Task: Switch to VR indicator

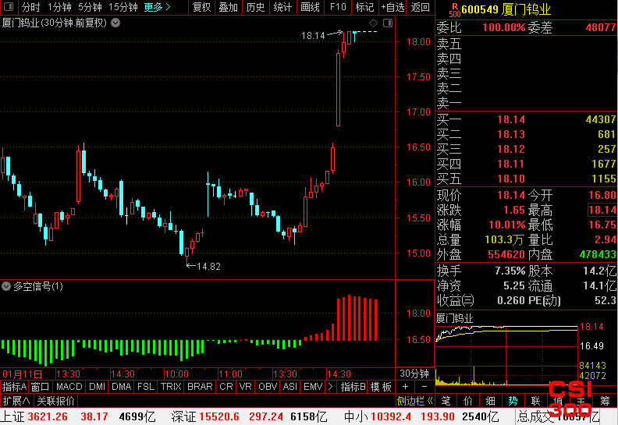Action: [246, 387]
